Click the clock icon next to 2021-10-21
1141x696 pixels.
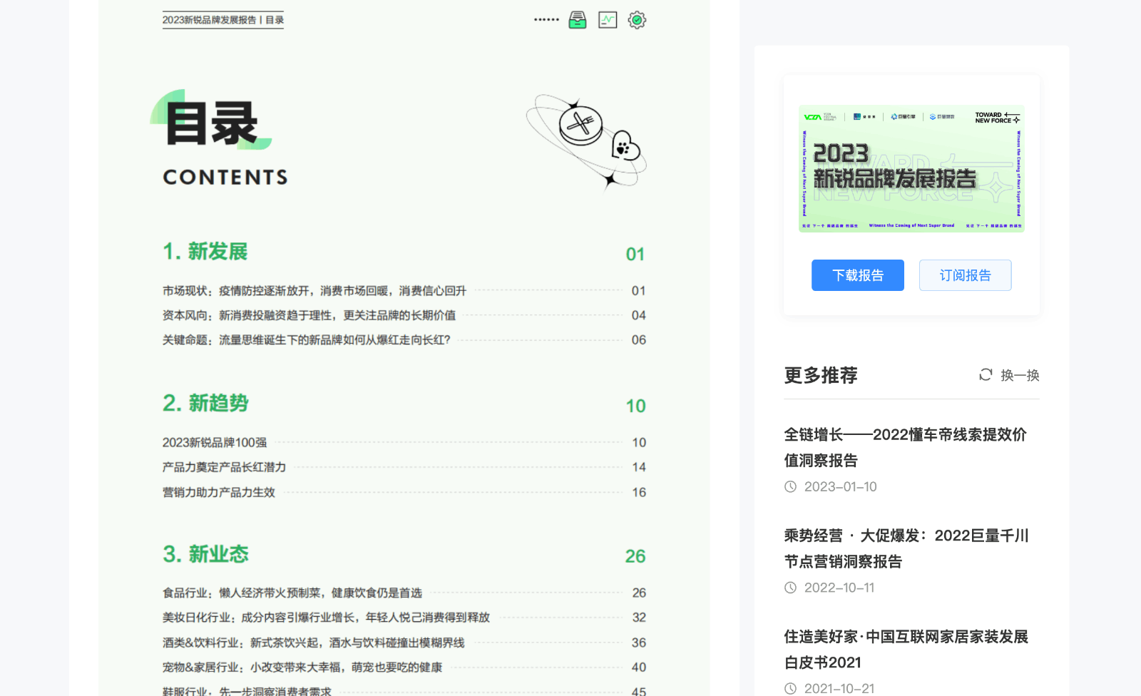click(789, 687)
